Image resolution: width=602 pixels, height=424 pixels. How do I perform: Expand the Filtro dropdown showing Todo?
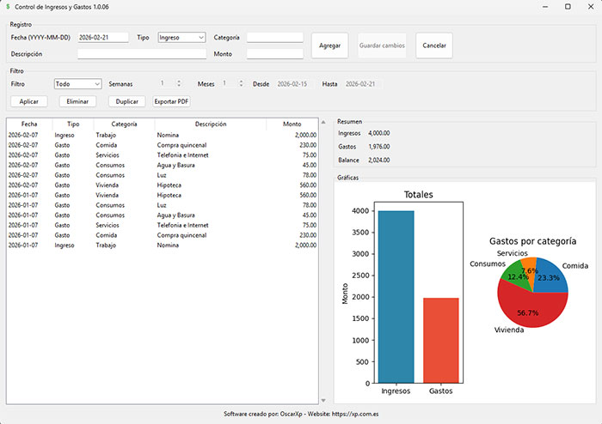77,84
